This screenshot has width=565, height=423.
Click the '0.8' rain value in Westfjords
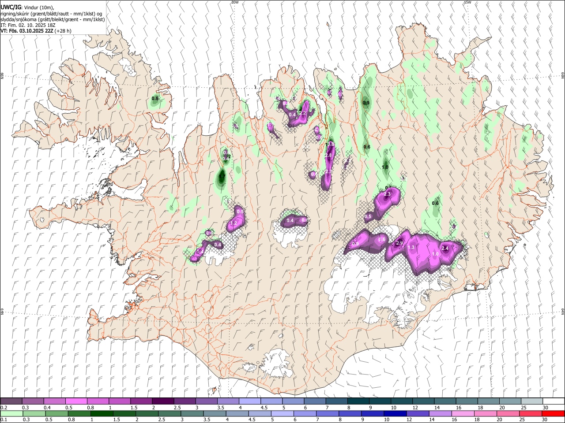(155, 98)
